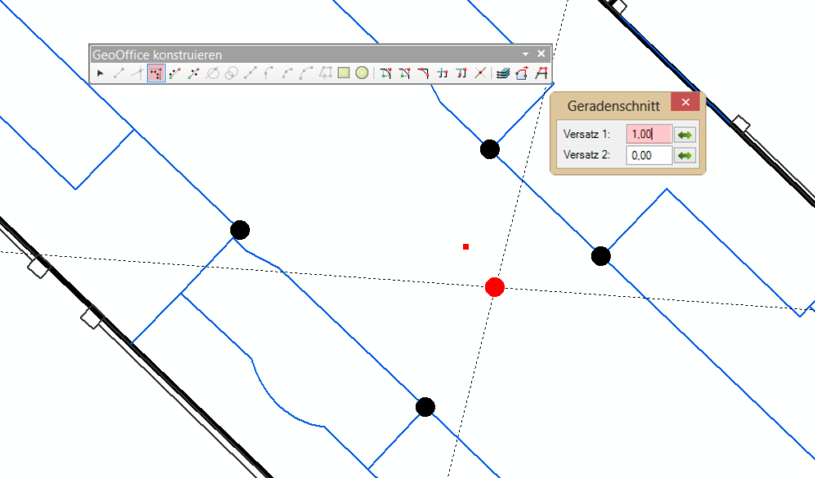Close the GeoOffice konstruieren toolbar

point(541,54)
